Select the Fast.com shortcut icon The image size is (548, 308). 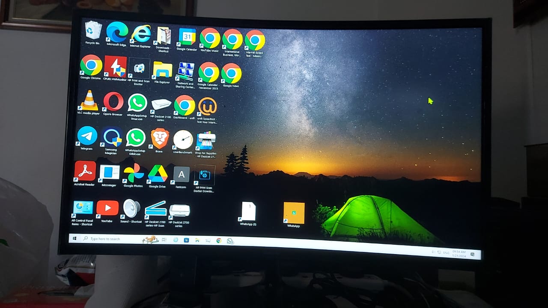click(181, 178)
